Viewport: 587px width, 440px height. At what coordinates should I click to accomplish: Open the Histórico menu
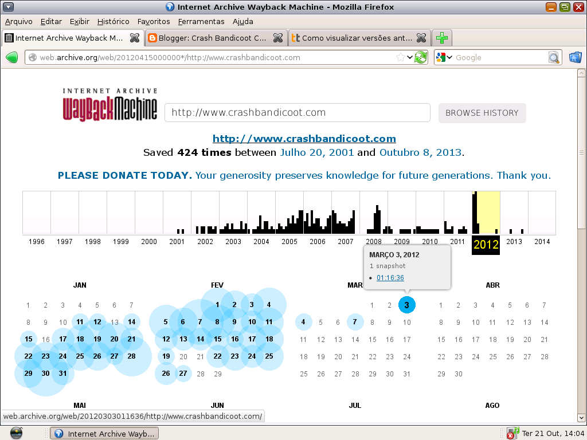pyautogui.click(x=113, y=21)
